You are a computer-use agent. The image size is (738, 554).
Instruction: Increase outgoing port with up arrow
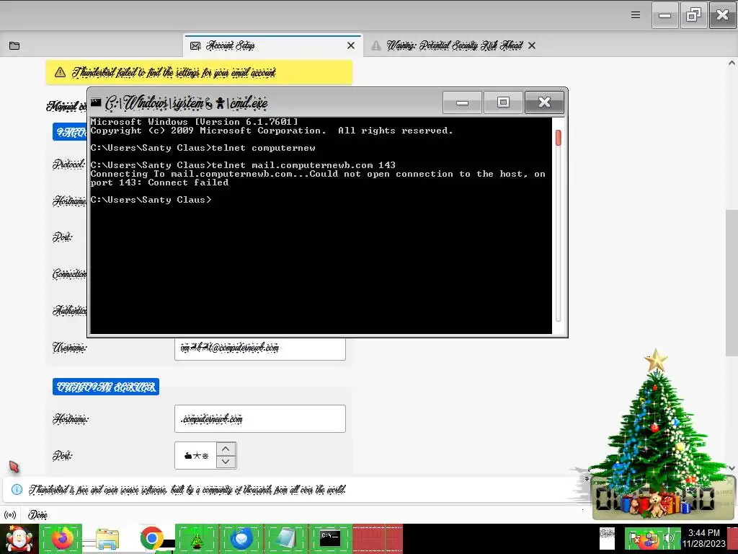pos(226,449)
